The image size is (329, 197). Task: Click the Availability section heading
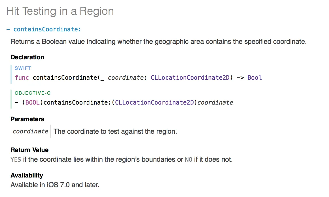tap(27, 176)
